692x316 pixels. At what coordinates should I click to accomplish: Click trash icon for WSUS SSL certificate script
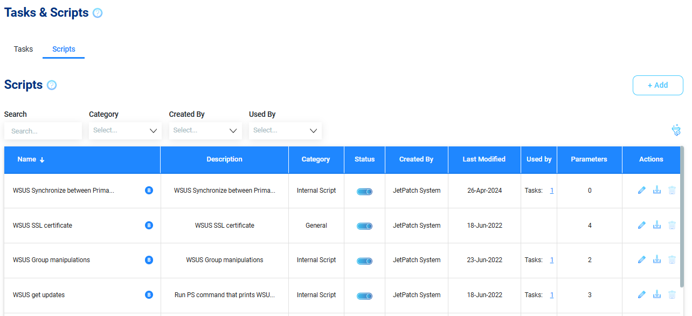[x=672, y=225]
